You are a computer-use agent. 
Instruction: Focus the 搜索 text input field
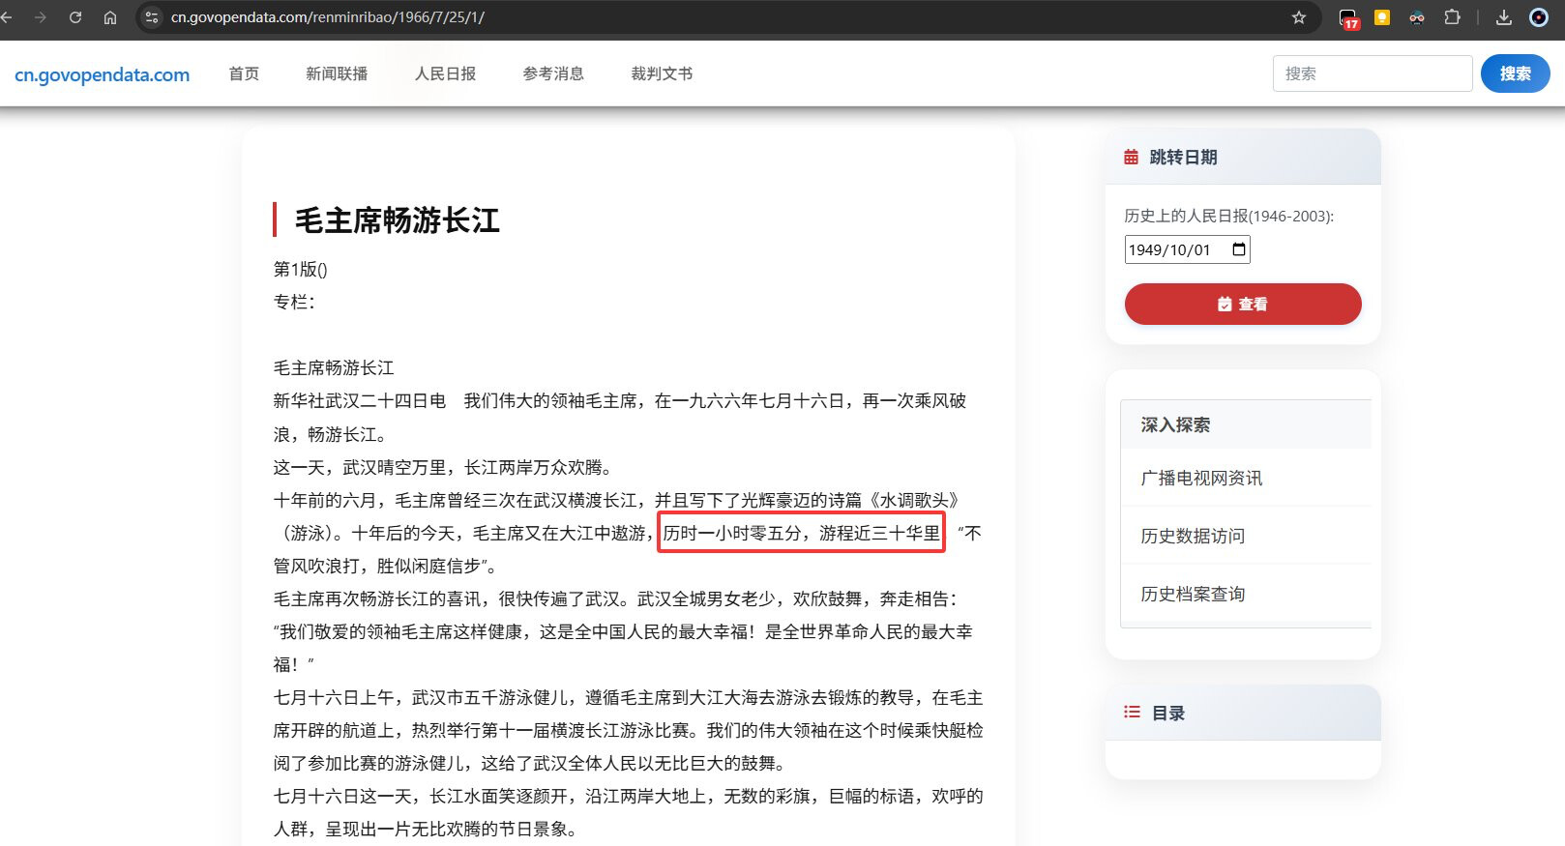(1372, 73)
